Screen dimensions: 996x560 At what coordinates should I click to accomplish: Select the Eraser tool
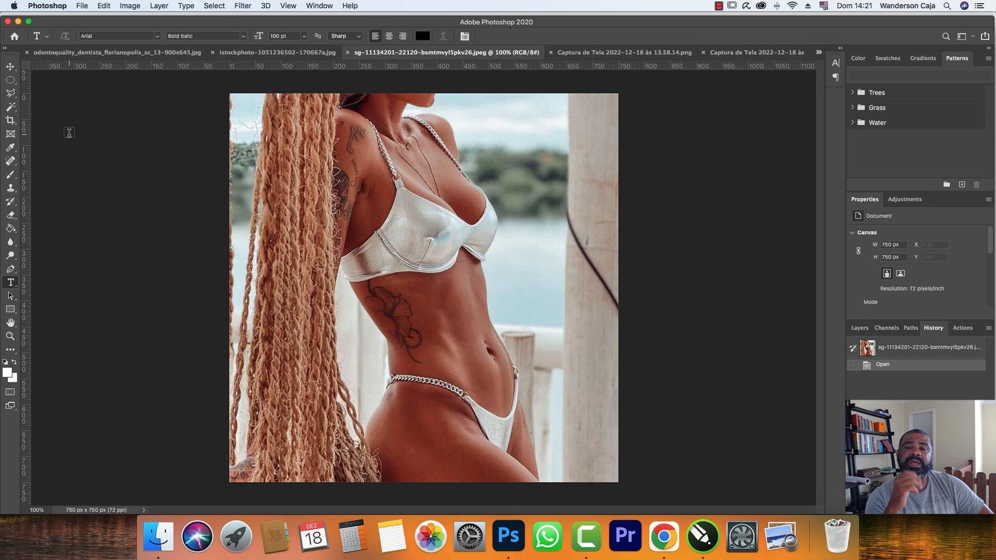pos(11,215)
